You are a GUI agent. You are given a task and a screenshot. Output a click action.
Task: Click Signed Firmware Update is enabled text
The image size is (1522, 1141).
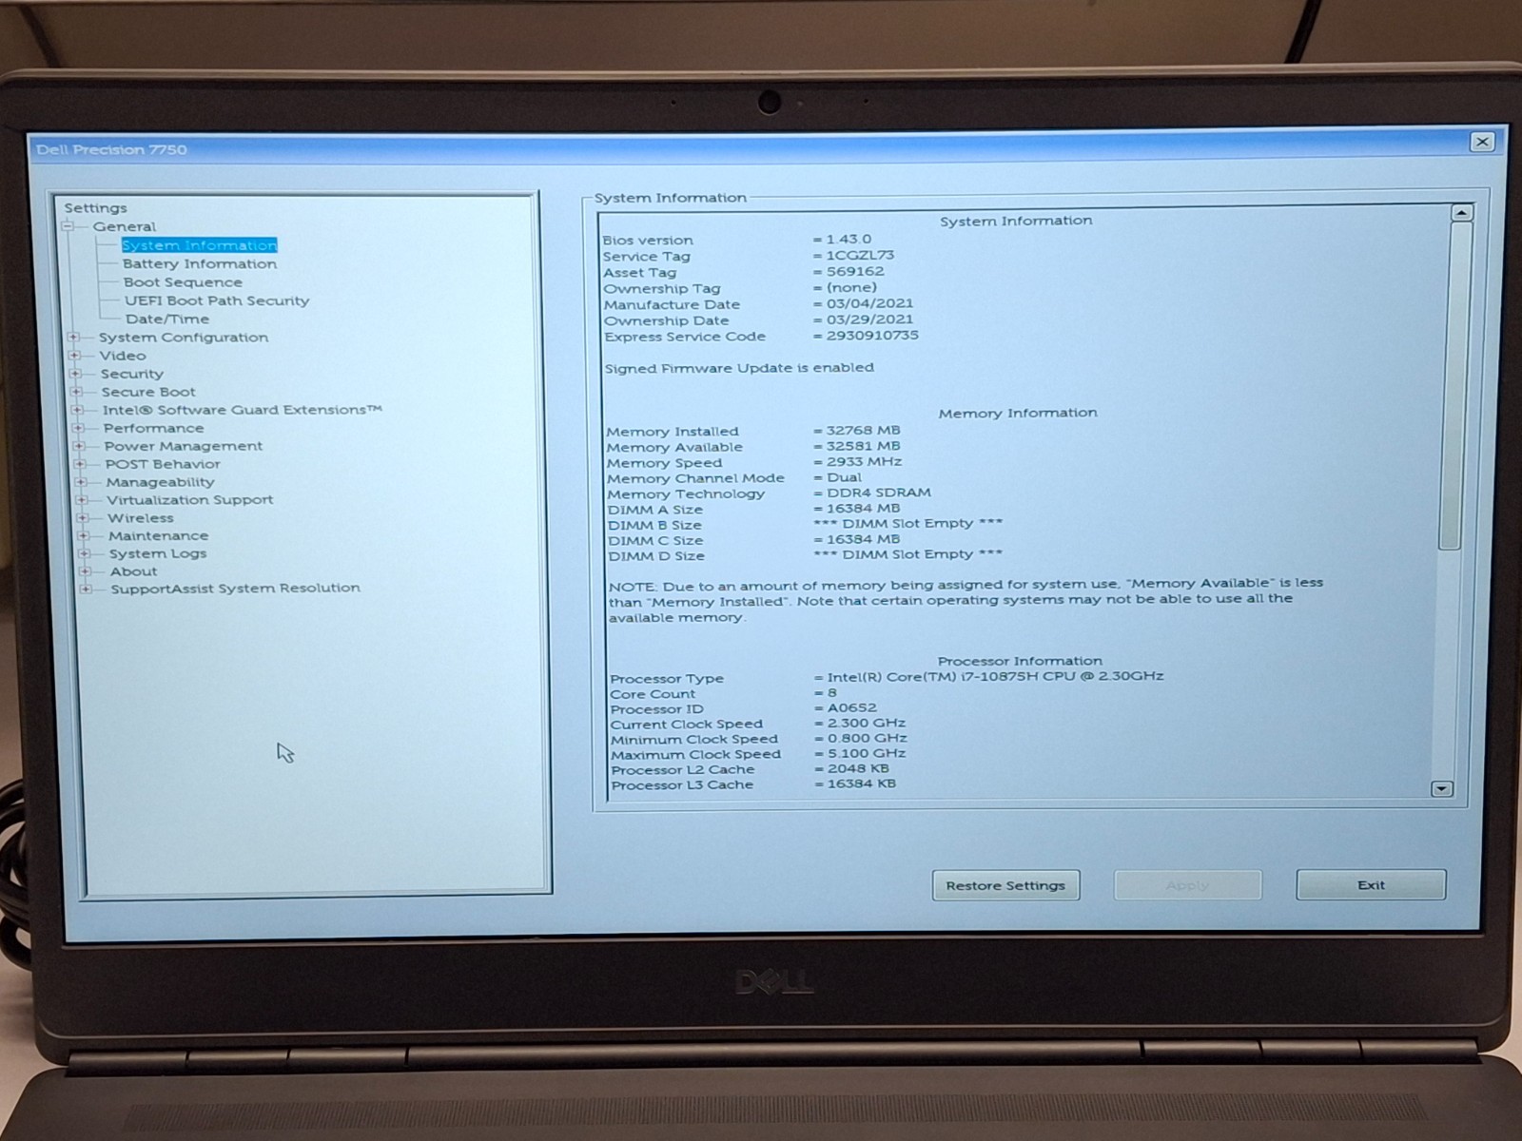pos(739,368)
